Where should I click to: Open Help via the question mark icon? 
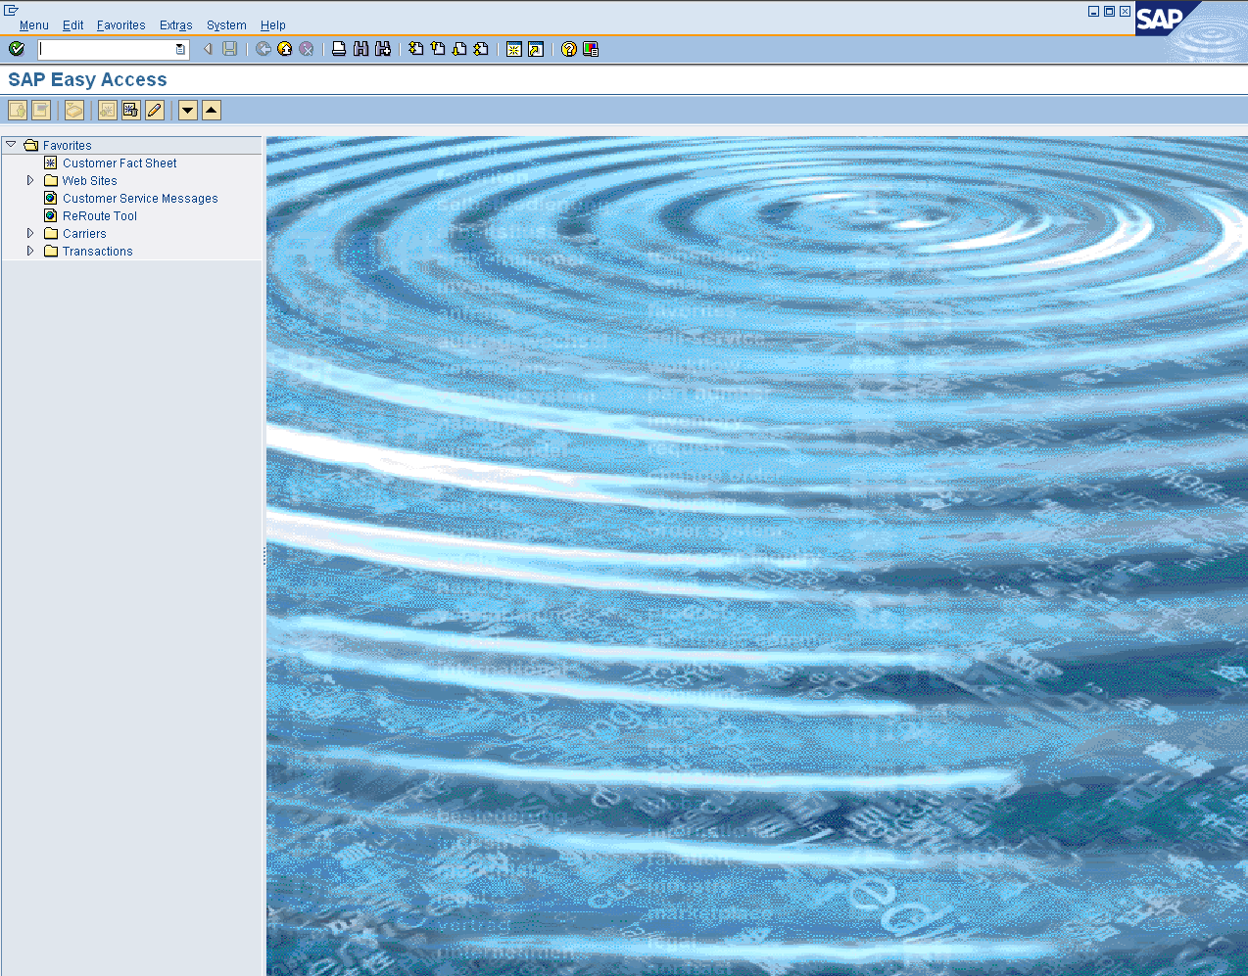click(x=569, y=49)
